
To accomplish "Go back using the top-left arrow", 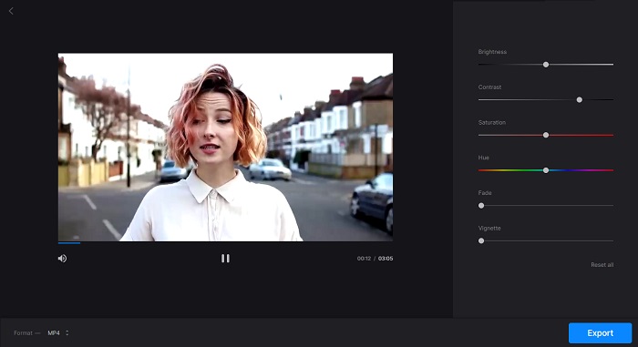I will (11, 11).
